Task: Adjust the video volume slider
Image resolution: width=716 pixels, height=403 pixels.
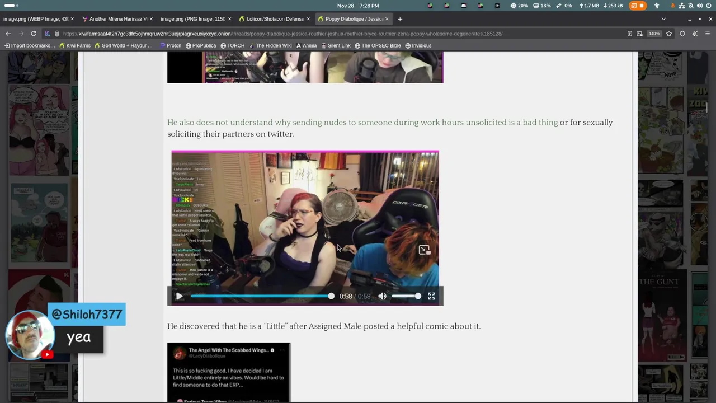Action: (x=406, y=296)
